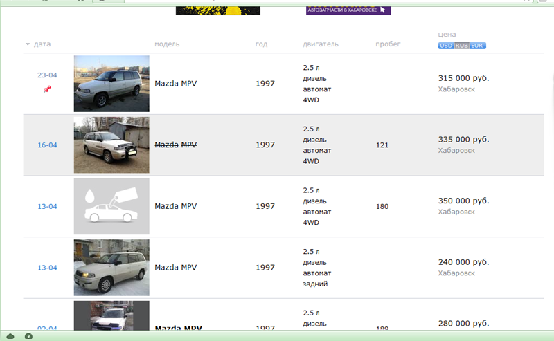Click the price 335 000 руб.

point(463,140)
